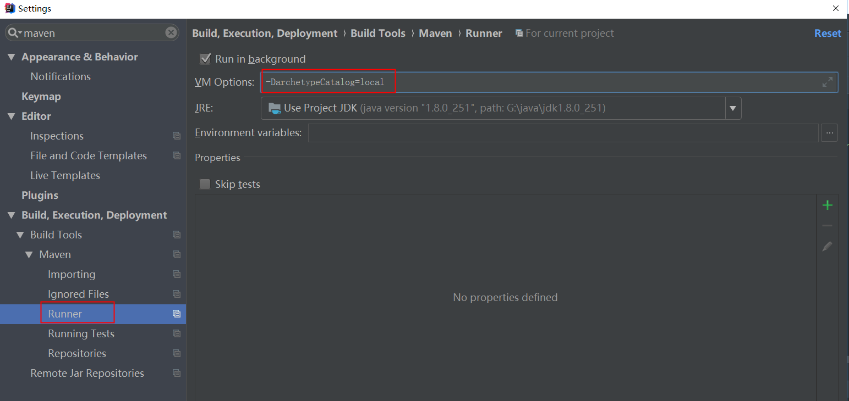The width and height of the screenshot is (849, 401).
Task: Click project-level icon next to Inspections
Action: coord(177,136)
